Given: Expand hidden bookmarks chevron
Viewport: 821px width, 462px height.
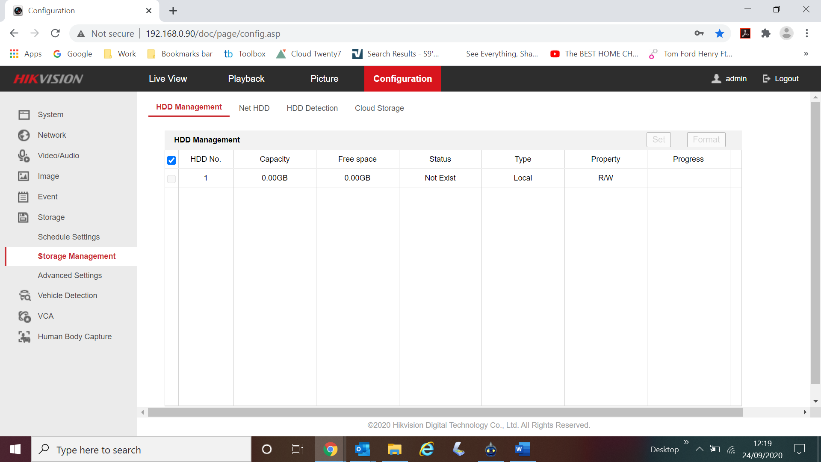Looking at the screenshot, I should click(806, 54).
